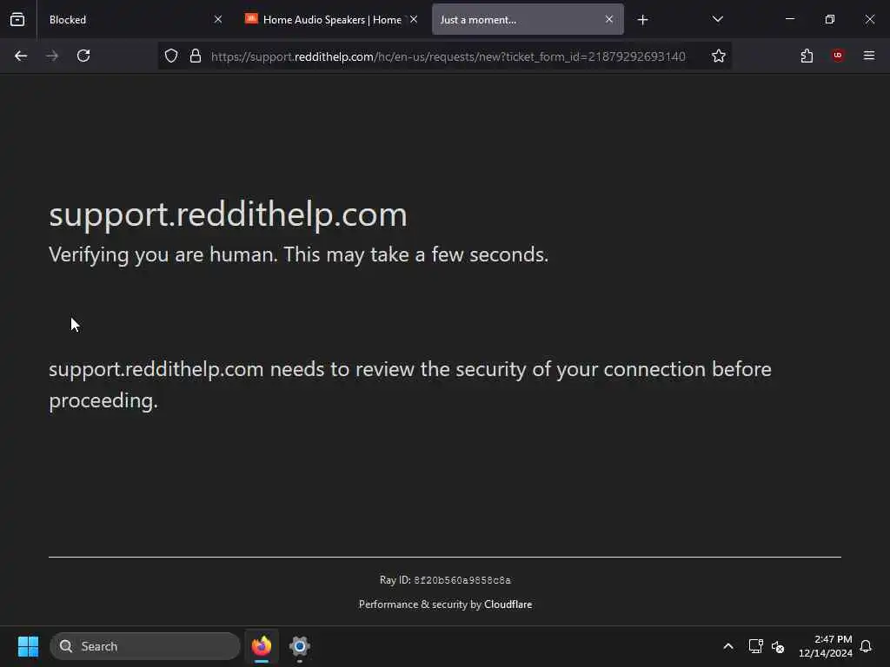Select the Just a moment tab

[528, 19]
